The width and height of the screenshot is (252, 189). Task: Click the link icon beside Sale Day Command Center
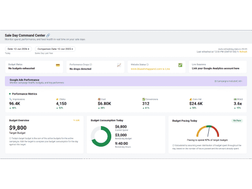[x=48, y=35]
